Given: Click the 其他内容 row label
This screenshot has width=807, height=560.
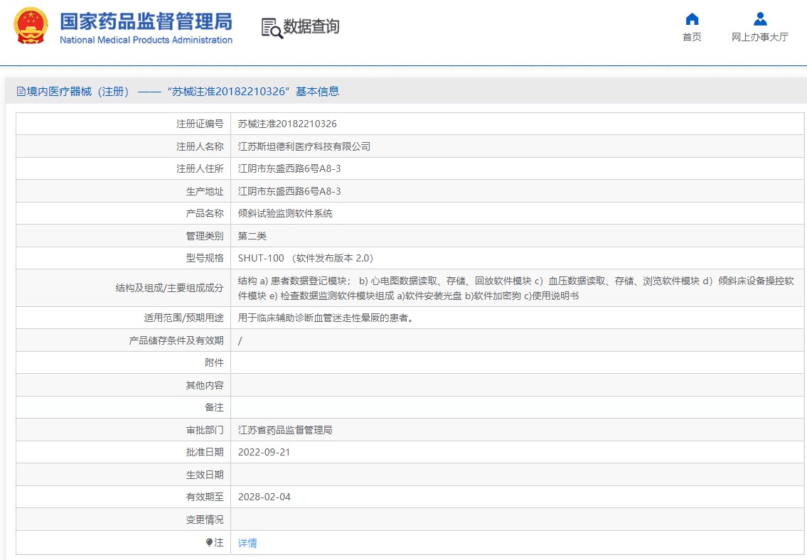Looking at the screenshot, I should click(x=205, y=385).
